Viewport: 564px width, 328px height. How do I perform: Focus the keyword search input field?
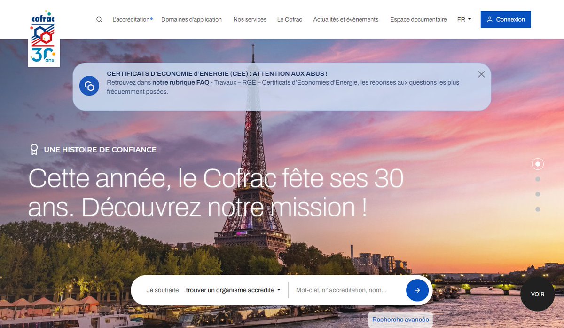click(347, 290)
